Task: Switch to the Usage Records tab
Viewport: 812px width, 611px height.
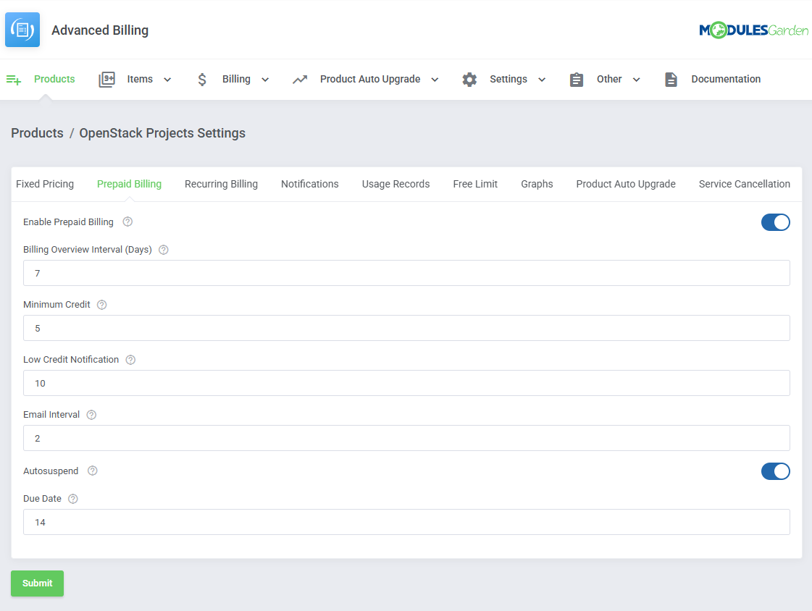Action: pos(395,184)
